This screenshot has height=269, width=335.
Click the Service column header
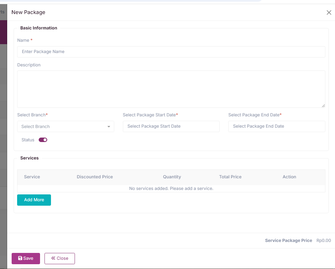(32, 177)
